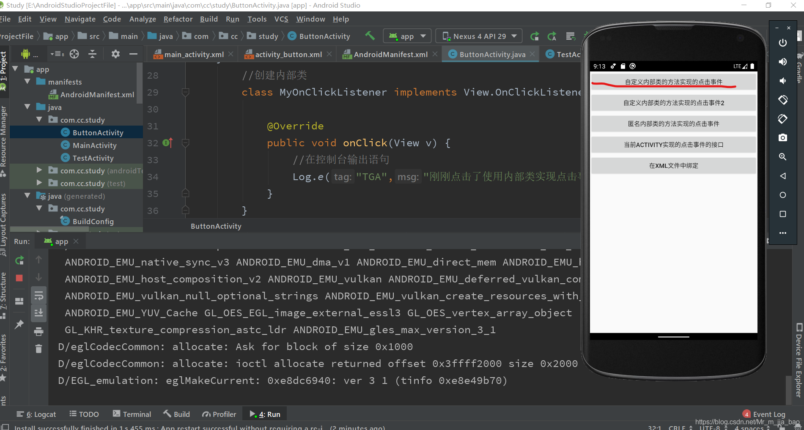Collapse the java (generated) folder
This screenshot has width=804, height=430.
(x=27, y=196)
